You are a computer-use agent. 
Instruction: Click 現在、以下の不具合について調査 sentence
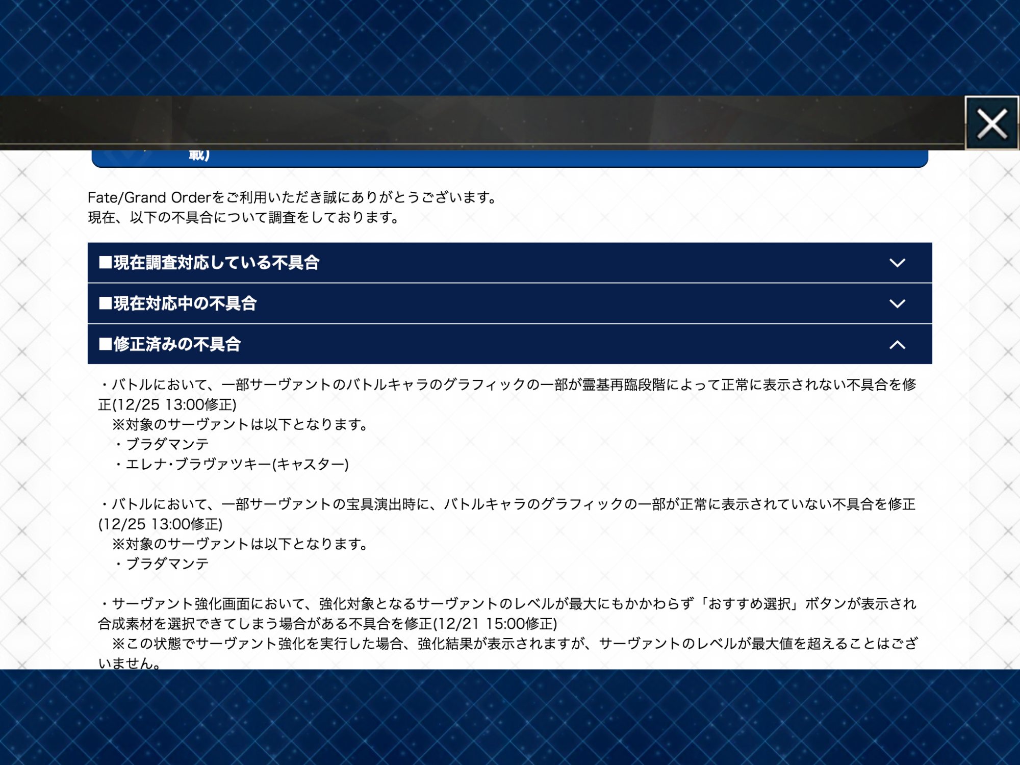(244, 217)
